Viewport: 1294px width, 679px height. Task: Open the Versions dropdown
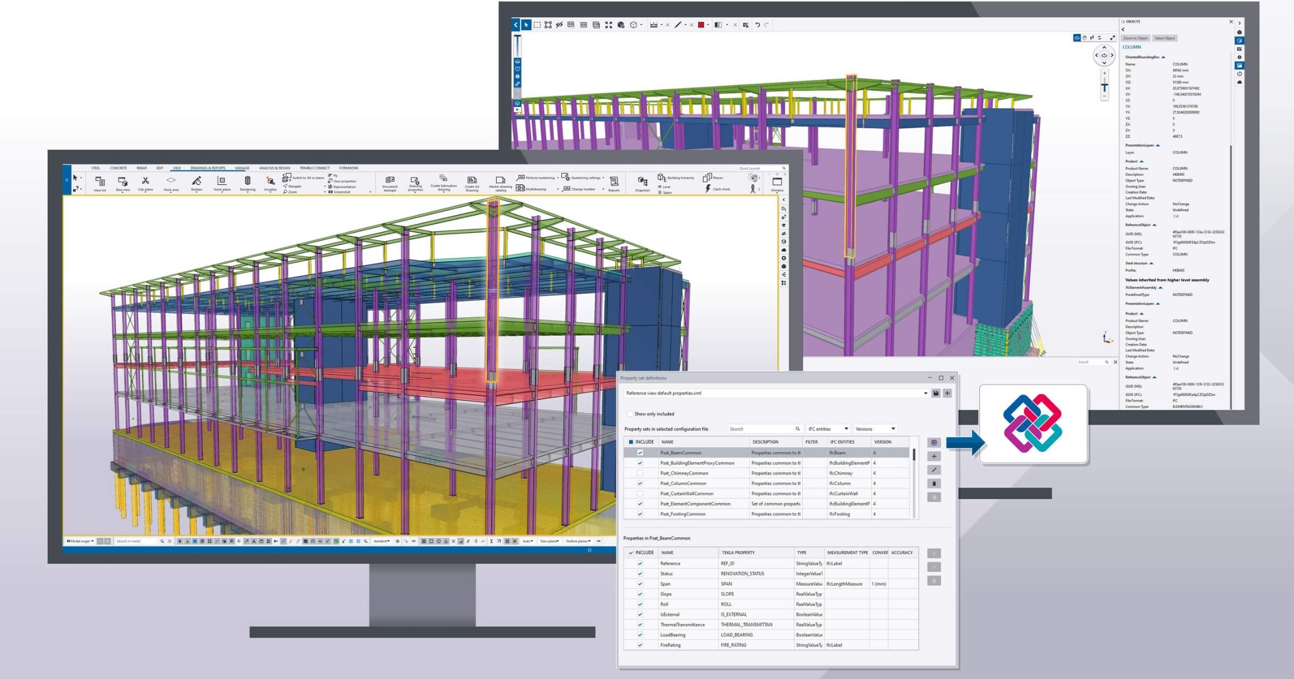click(883, 428)
